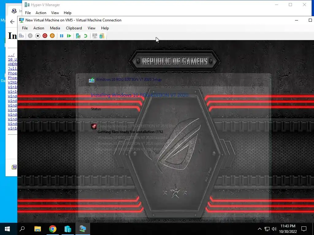Show hidden system tray icons

coord(259,229)
